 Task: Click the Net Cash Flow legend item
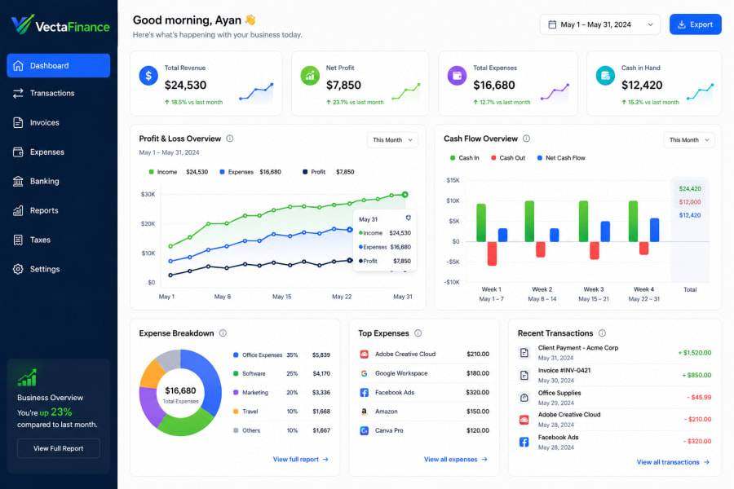[x=561, y=158]
